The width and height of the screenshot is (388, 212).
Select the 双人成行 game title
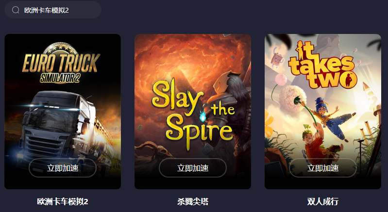point(322,201)
